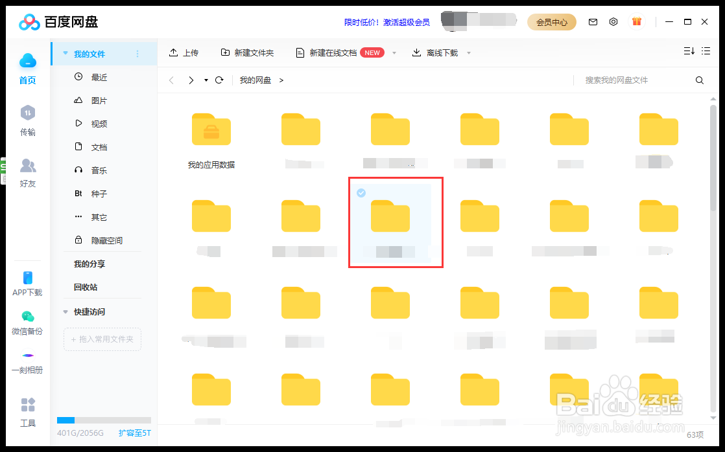Viewport: 725px width, 452px height.
Task: Click 扩容至5T expand storage link
Action: pos(134,433)
